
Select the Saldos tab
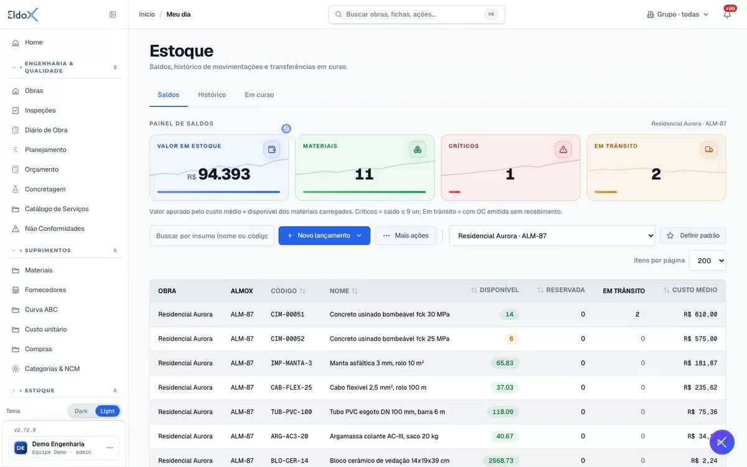[x=169, y=95]
